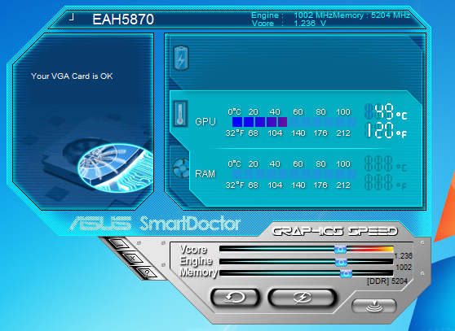The height and width of the screenshot is (331, 455).
Task: Click the Memory label in Graphics Speed
Action: pos(198,272)
